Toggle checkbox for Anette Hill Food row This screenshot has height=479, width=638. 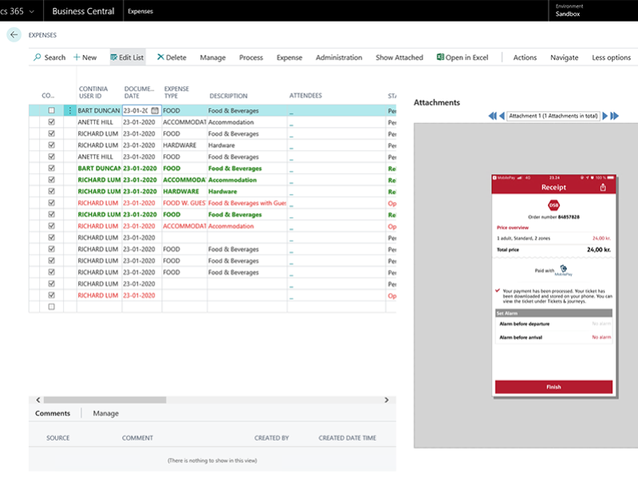[x=51, y=156]
